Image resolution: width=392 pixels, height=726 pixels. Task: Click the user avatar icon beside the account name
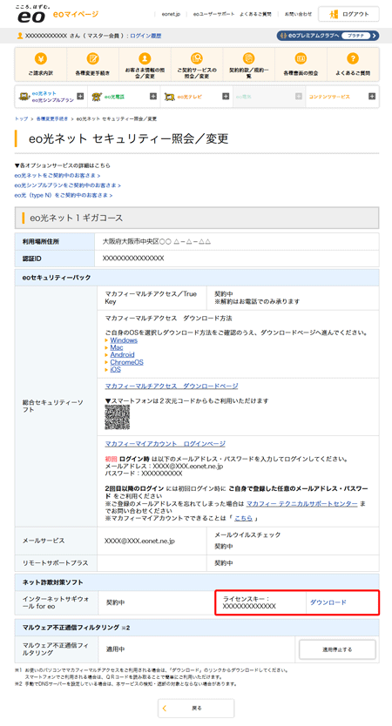[x=20, y=36]
